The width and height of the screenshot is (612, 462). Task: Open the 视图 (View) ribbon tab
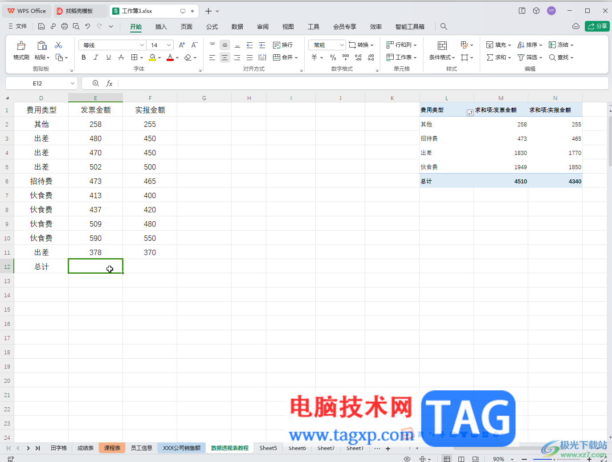click(288, 27)
